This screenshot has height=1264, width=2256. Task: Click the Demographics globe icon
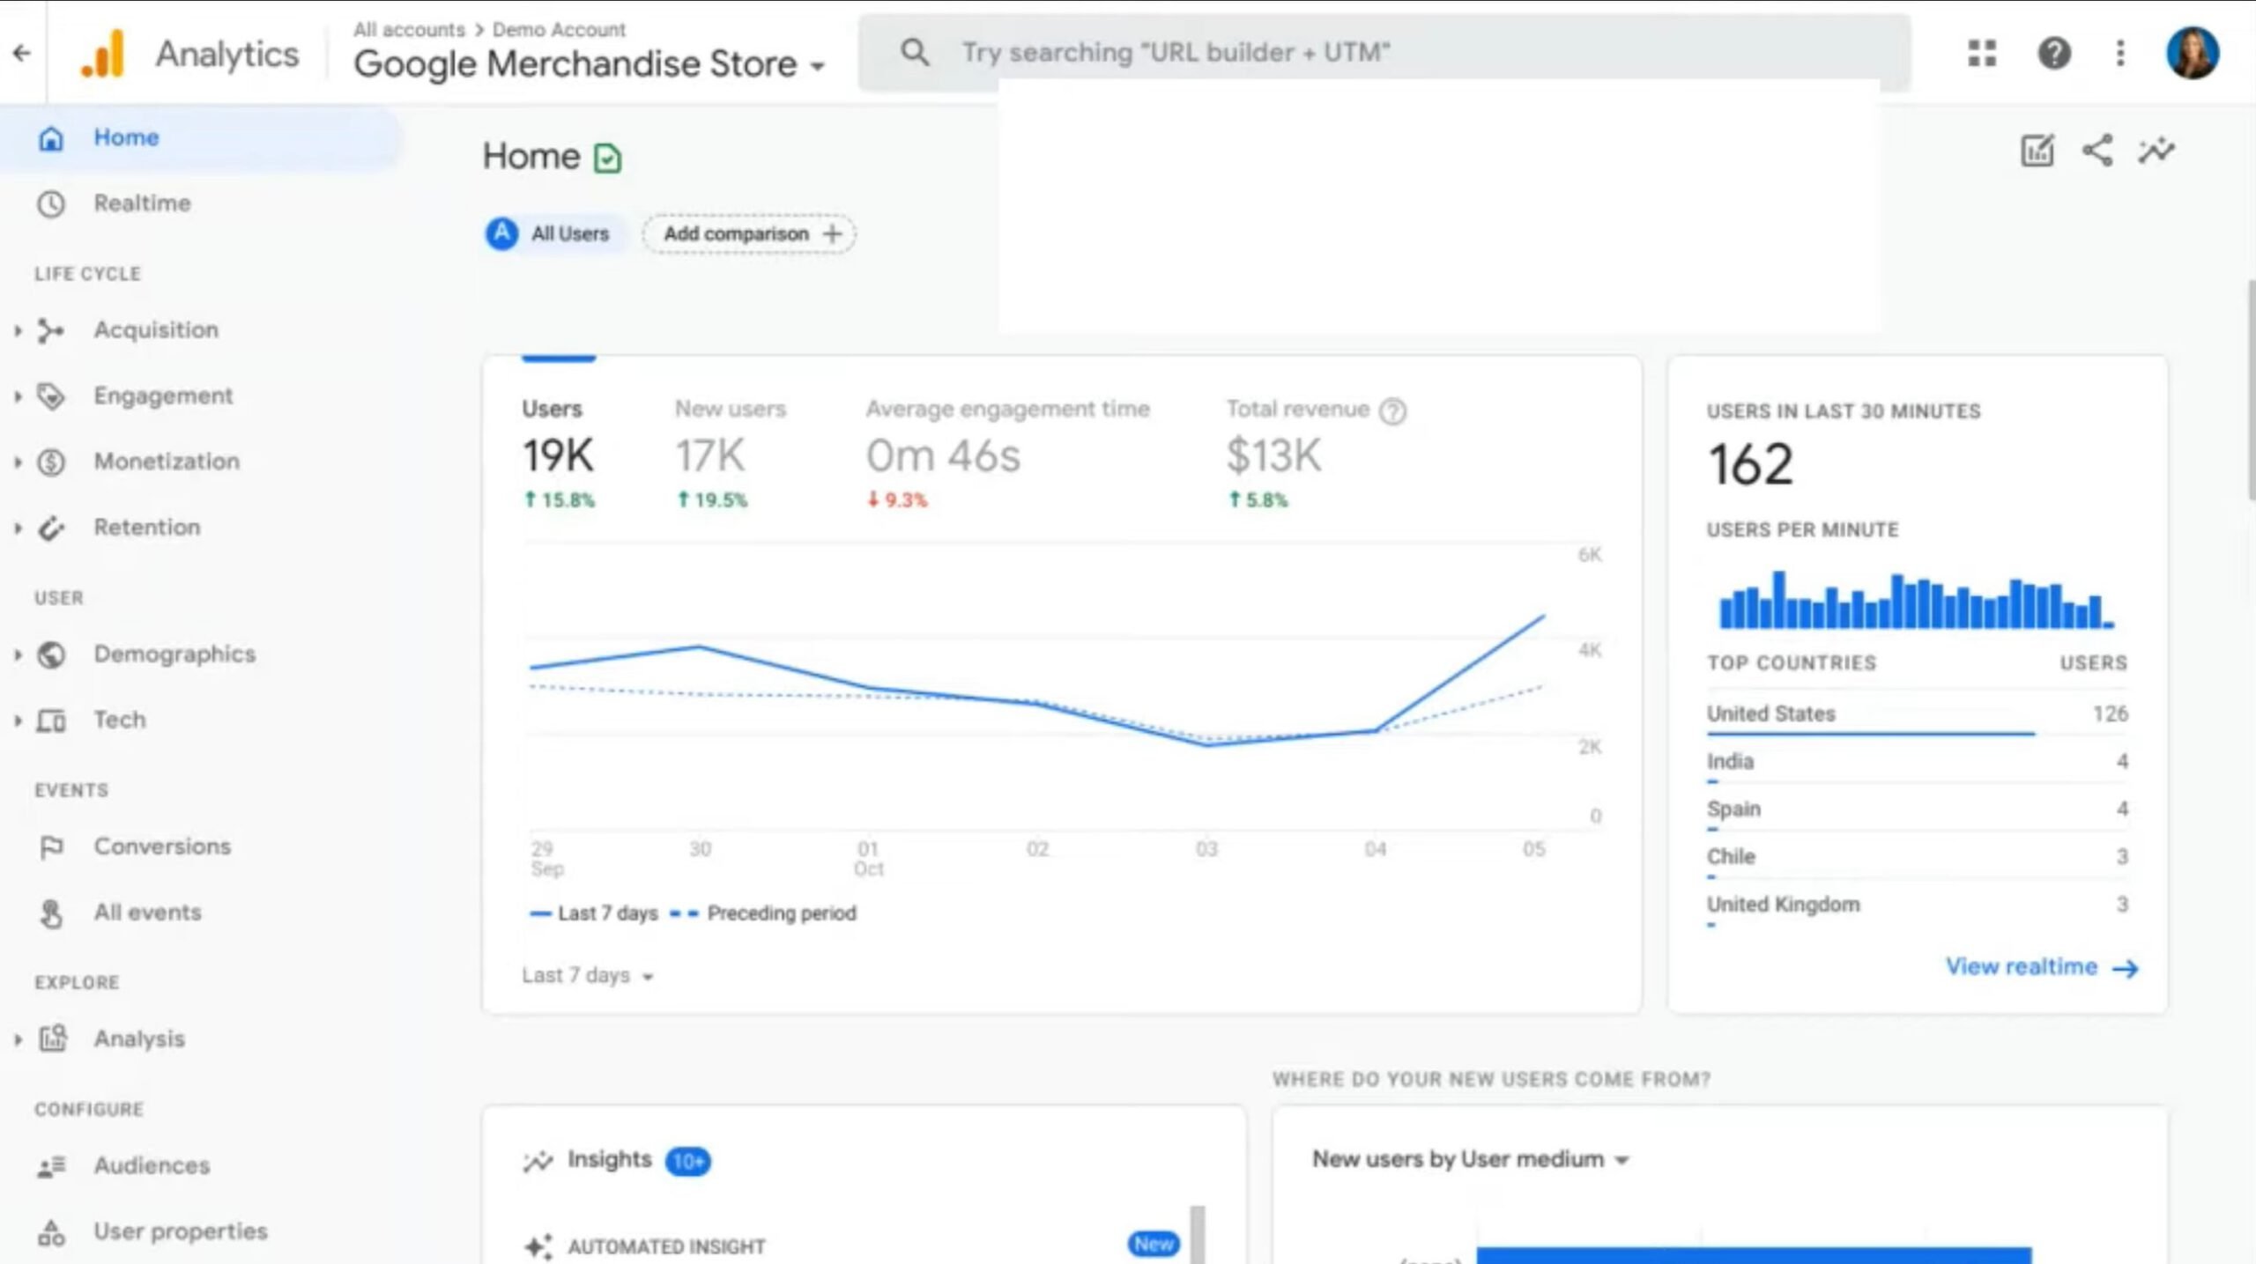(51, 654)
